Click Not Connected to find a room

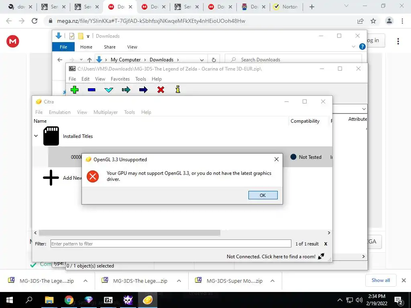pyautogui.click(x=271, y=257)
